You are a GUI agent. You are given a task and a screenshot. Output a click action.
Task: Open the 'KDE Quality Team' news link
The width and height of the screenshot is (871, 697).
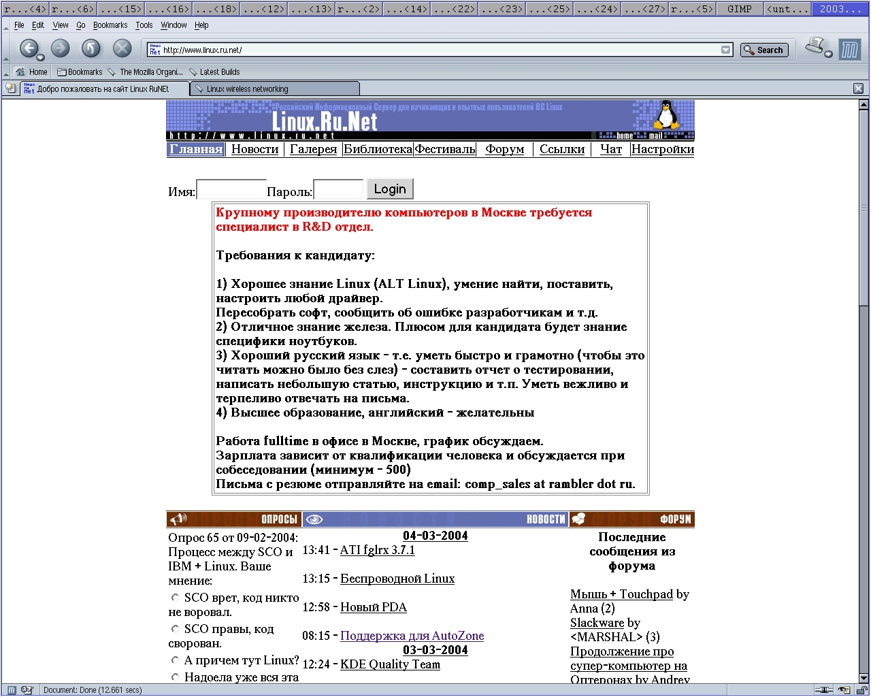tap(391, 664)
